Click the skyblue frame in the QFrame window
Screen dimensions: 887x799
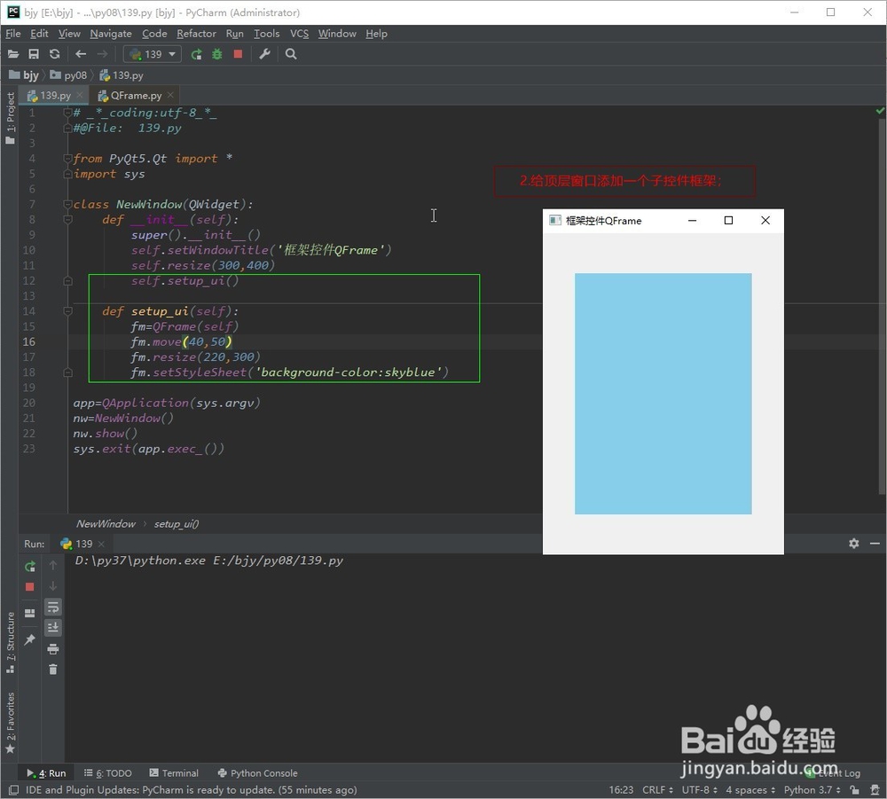point(663,394)
